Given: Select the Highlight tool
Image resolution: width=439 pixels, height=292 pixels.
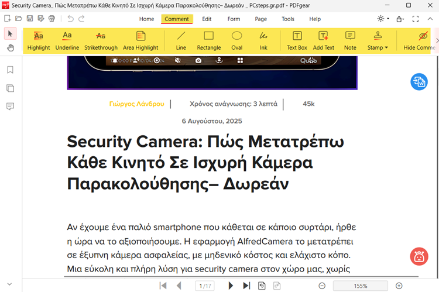Looking at the screenshot, I should click(39, 40).
